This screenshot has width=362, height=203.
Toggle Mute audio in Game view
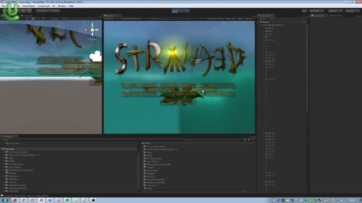pyautogui.click(x=230, y=19)
